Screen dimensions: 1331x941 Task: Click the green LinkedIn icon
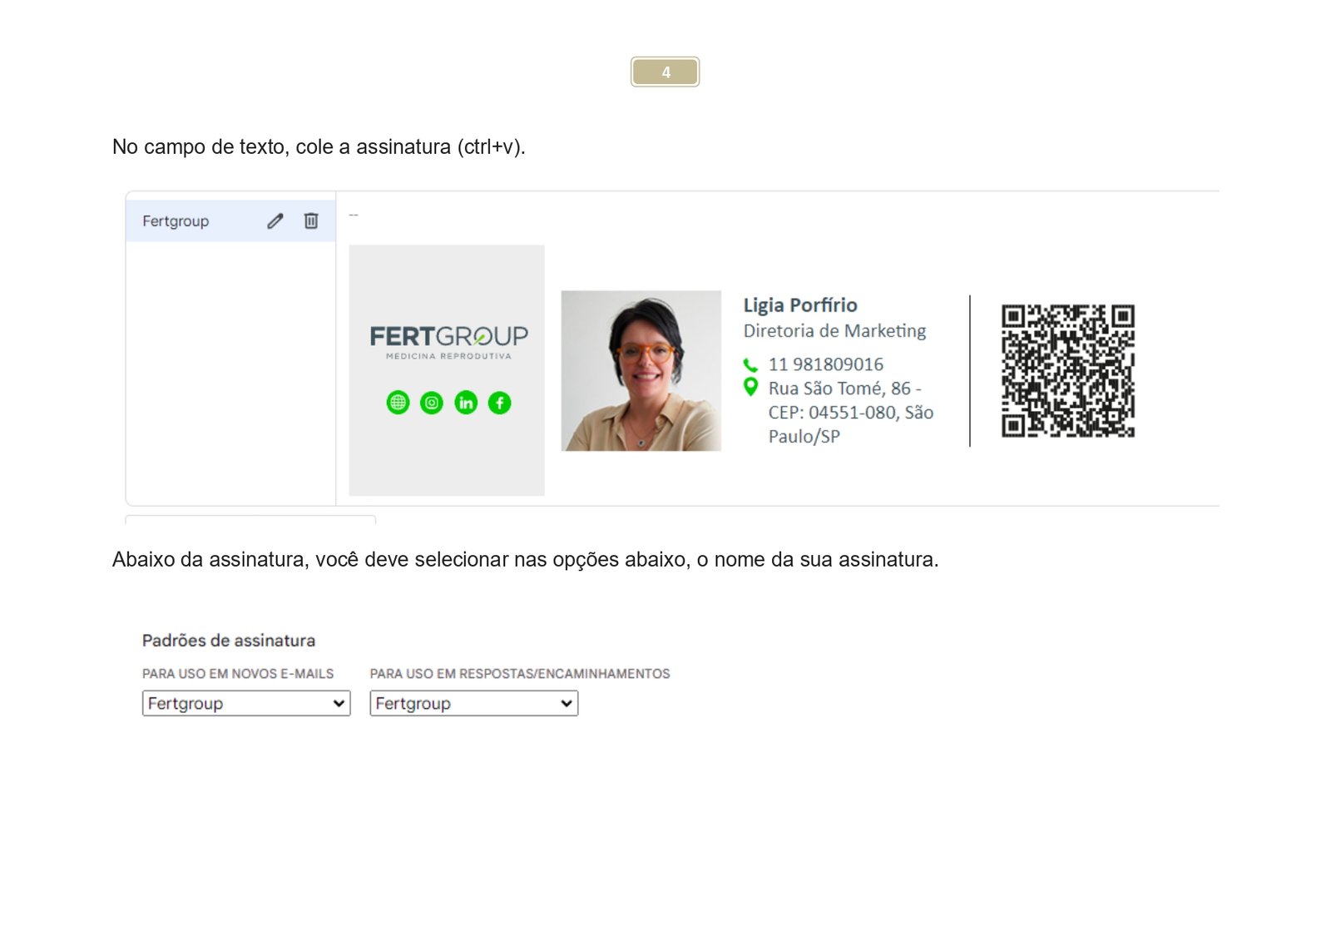point(466,404)
